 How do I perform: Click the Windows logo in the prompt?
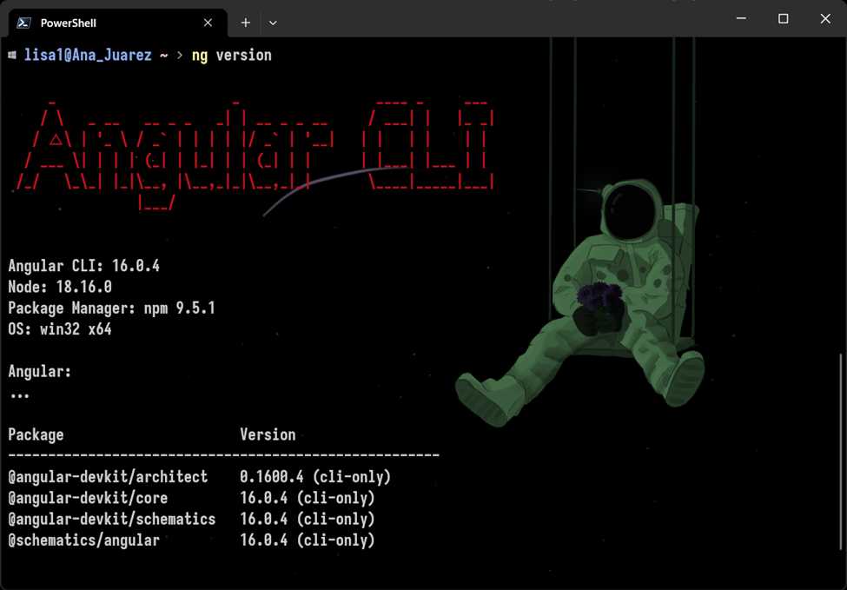tap(12, 55)
